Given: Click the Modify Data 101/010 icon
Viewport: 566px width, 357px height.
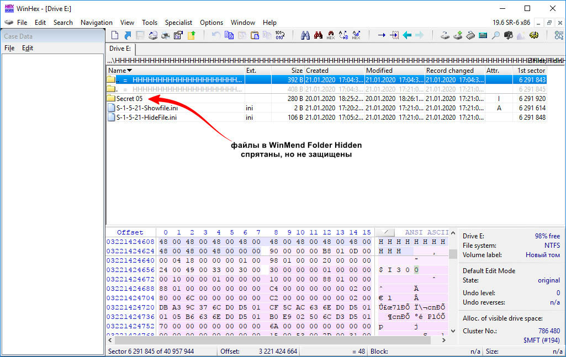Looking at the screenshot, I should pos(280,35).
